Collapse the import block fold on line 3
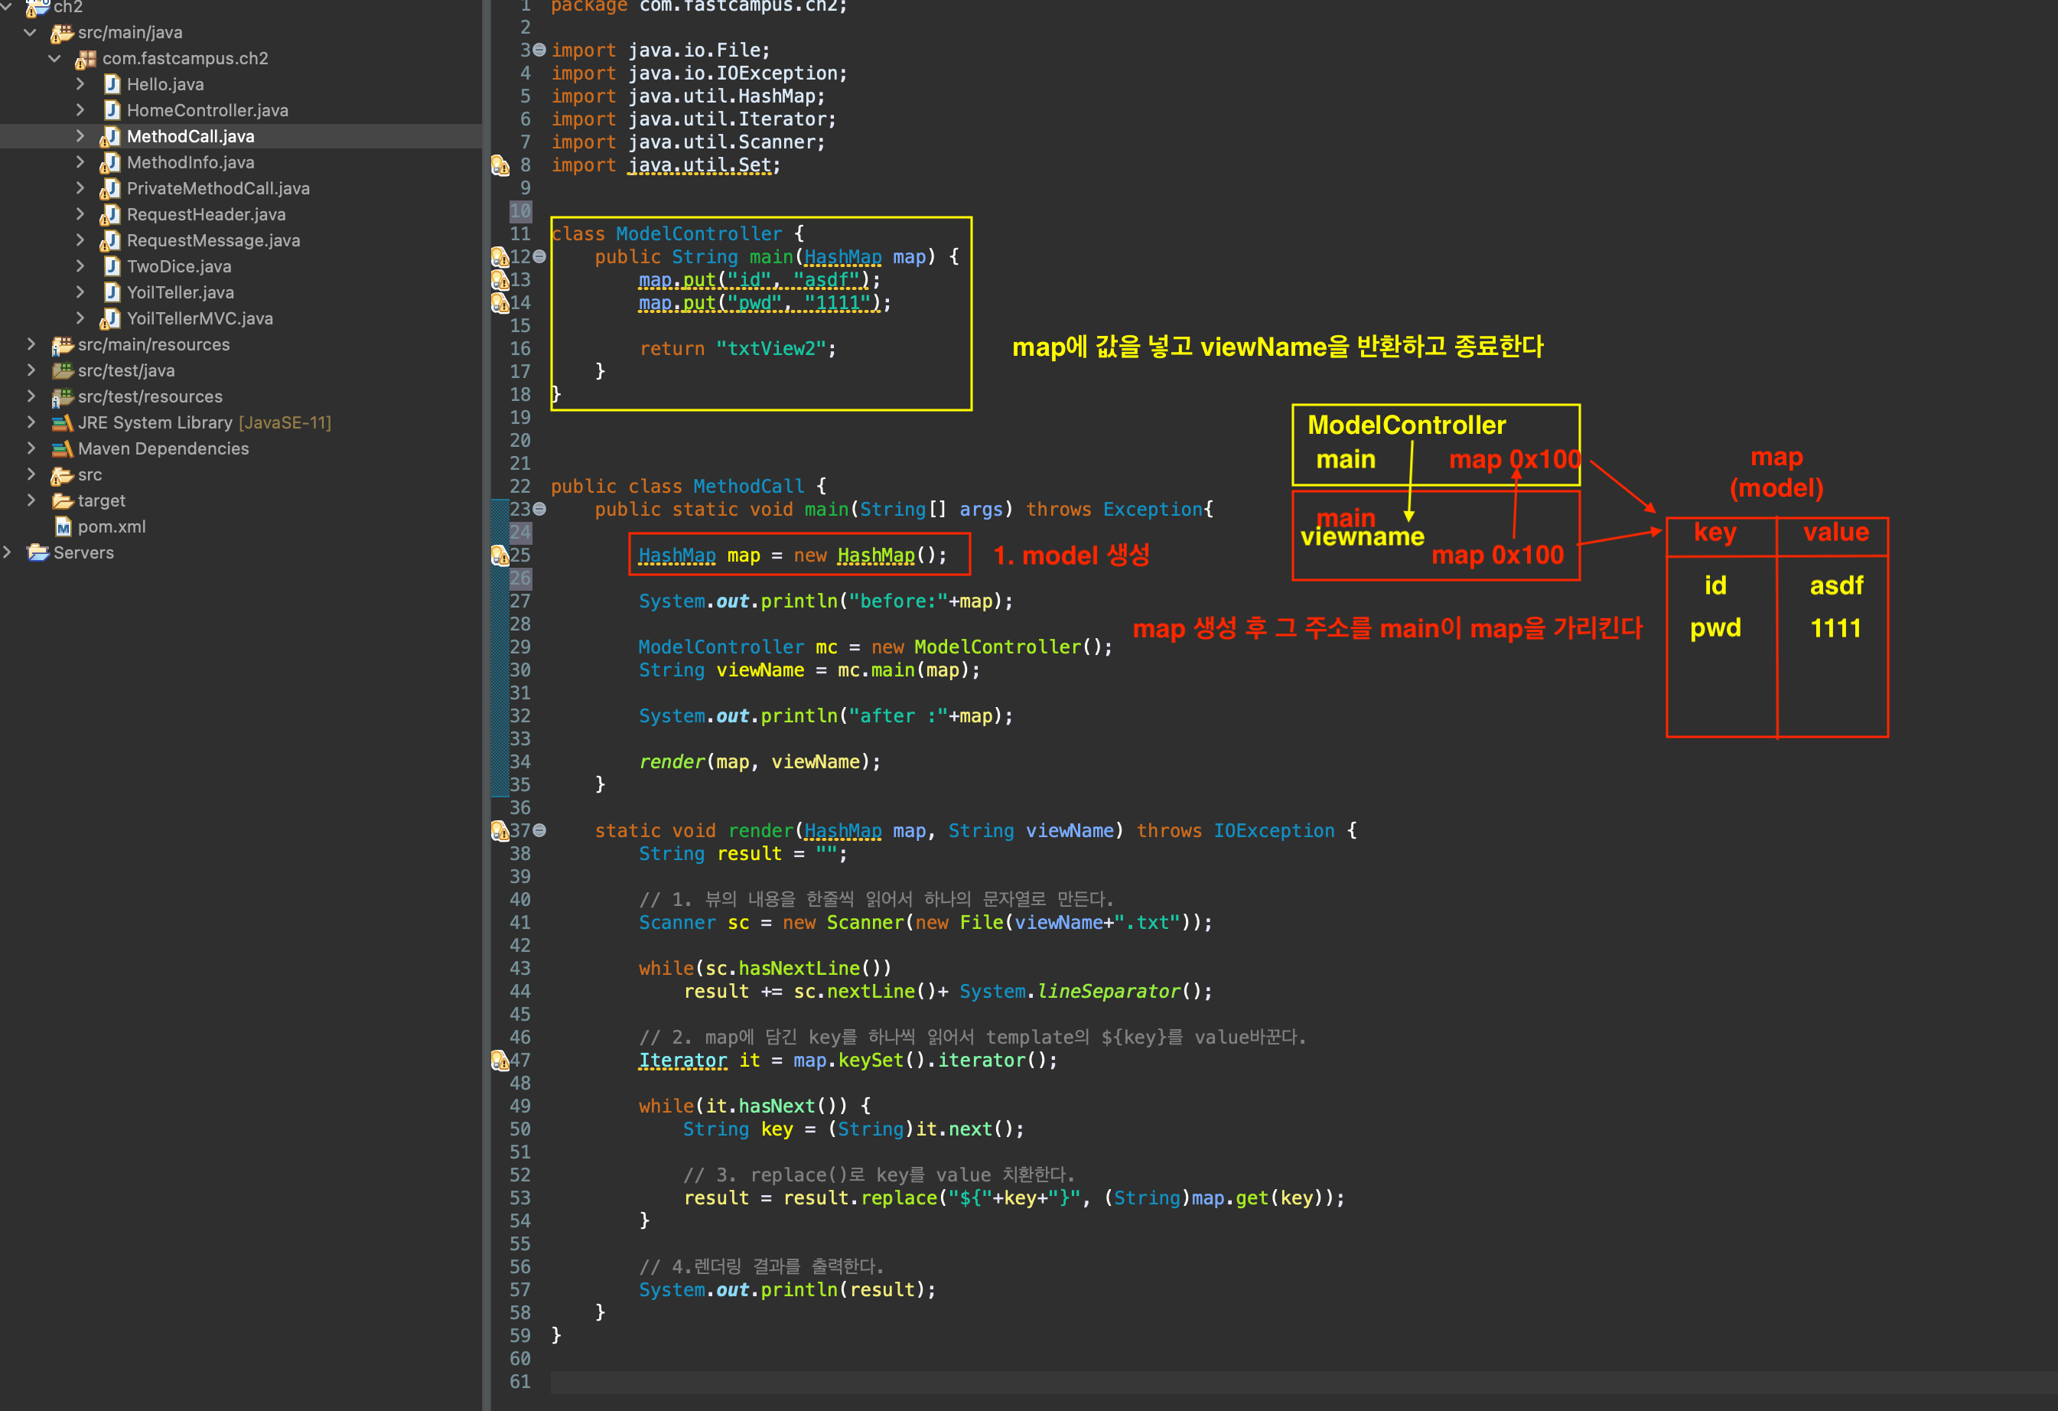The image size is (2058, 1411). [x=539, y=51]
